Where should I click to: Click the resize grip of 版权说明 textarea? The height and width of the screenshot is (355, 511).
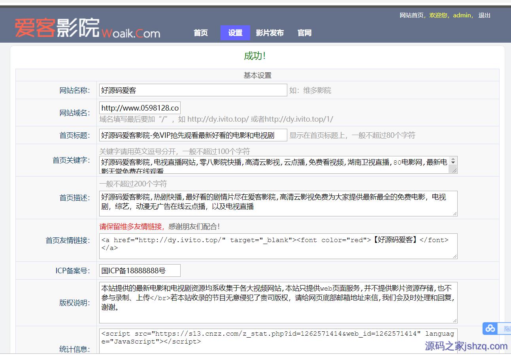(x=455, y=321)
